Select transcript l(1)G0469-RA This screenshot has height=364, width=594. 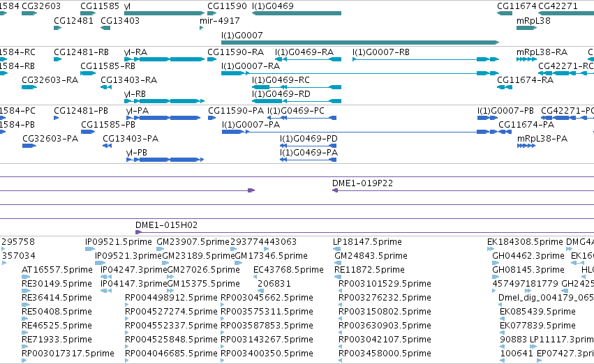pos(304,52)
